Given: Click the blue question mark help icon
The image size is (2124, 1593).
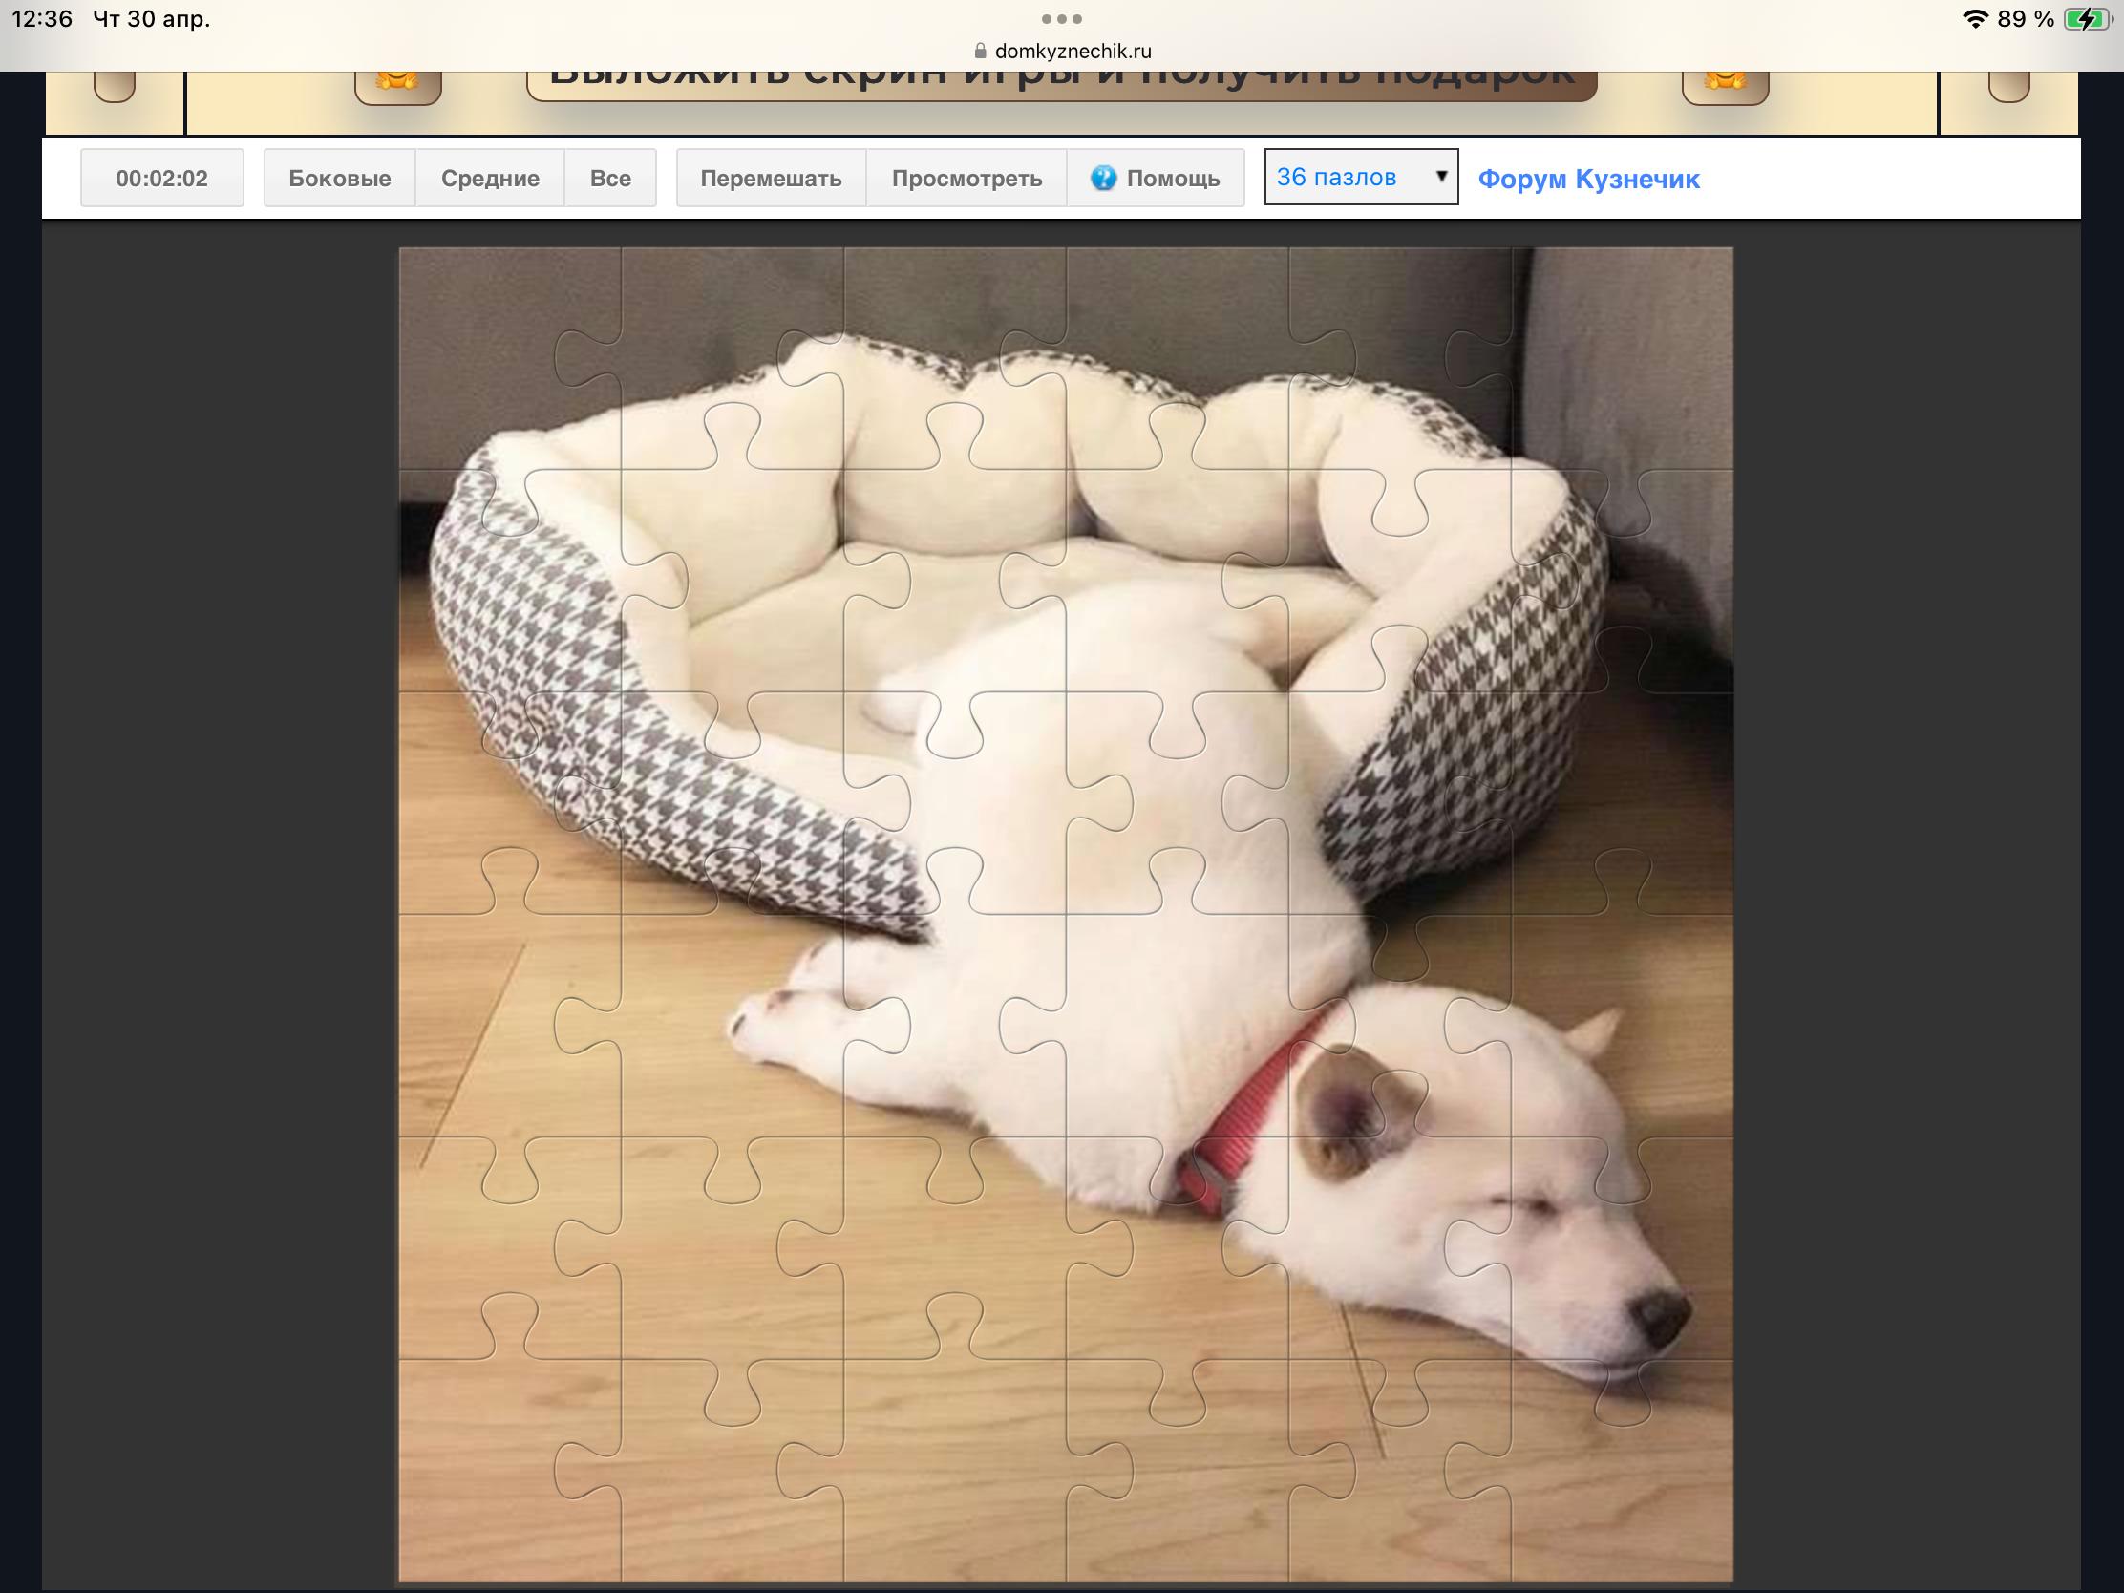Looking at the screenshot, I should [x=1103, y=178].
